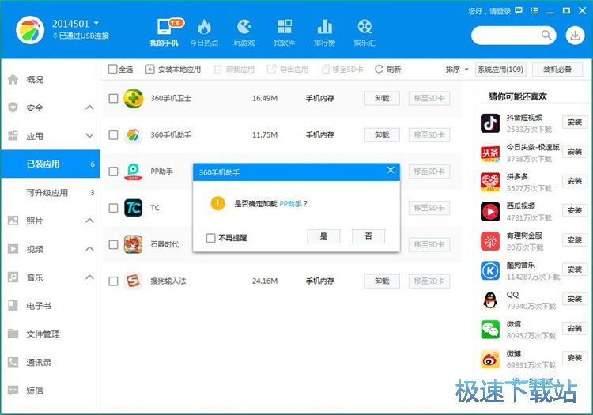This screenshot has width=593, height=415.
Task: Check the 搜狗输入法 row checkbox
Action: tap(113, 281)
